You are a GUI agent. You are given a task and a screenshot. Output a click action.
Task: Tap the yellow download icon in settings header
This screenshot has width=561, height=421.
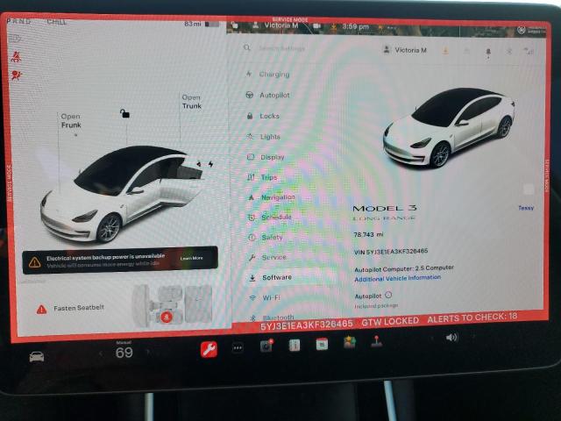tap(445, 51)
